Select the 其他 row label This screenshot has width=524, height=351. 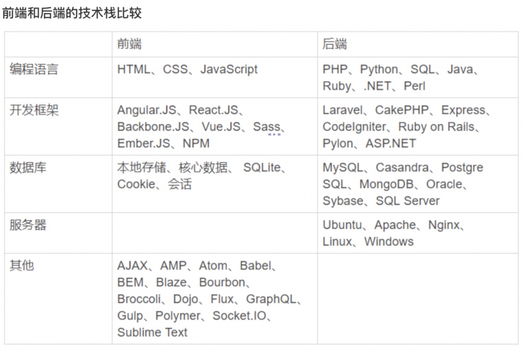(x=22, y=266)
